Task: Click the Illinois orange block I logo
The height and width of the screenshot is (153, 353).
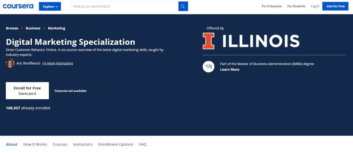Action: (x=209, y=41)
